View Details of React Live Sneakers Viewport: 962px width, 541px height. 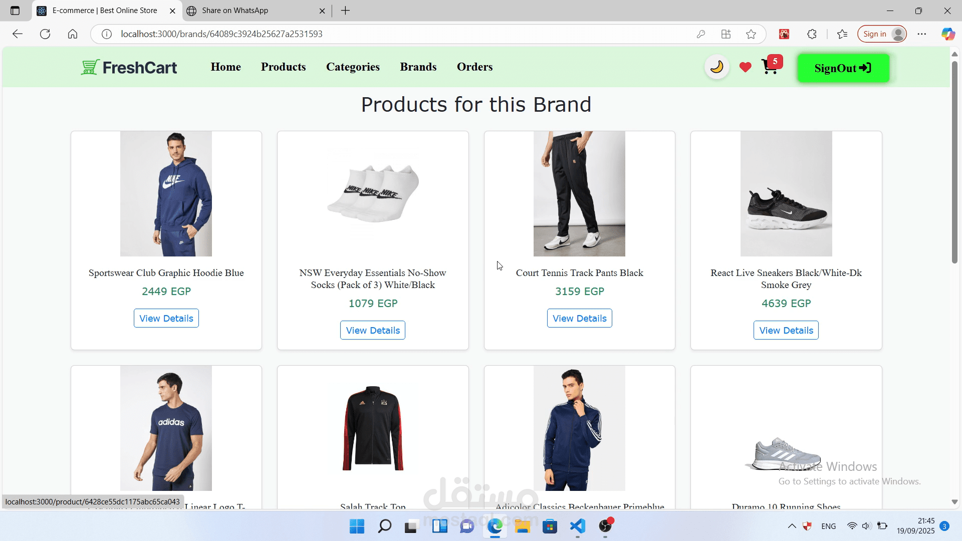coord(786,330)
